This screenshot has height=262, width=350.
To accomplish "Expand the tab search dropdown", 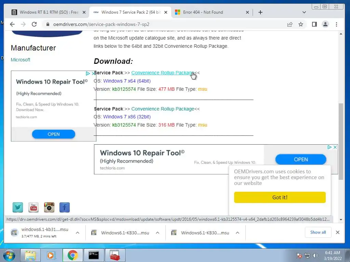I will (x=304, y=12).
